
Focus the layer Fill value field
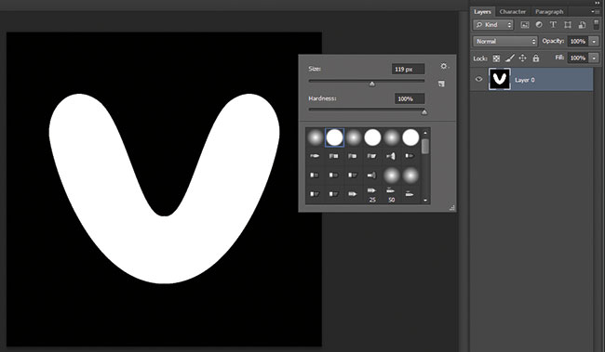pos(578,59)
